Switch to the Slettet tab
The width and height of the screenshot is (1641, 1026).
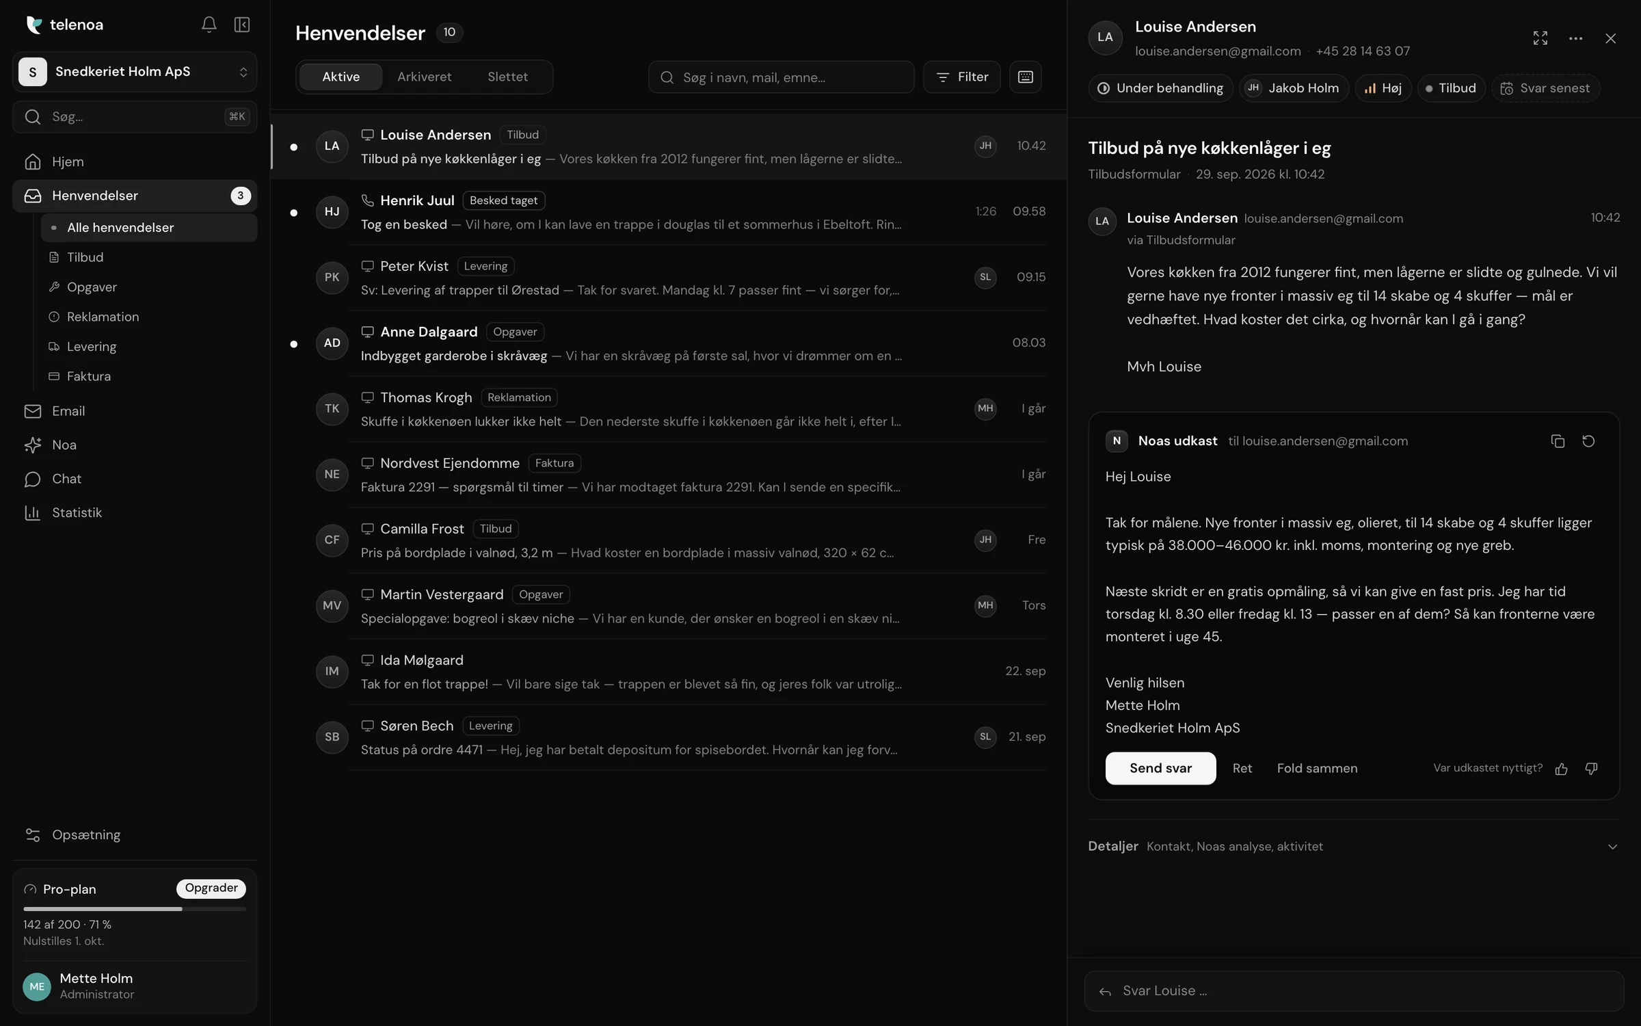click(x=507, y=77)
